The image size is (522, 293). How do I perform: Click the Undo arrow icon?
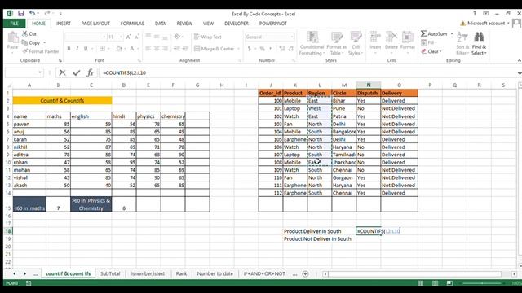coord(32,13)
